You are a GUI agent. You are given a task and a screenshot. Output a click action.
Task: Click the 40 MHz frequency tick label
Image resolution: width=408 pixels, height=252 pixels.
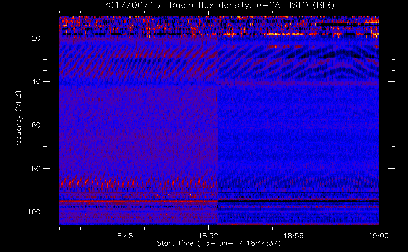pos(36,82)
